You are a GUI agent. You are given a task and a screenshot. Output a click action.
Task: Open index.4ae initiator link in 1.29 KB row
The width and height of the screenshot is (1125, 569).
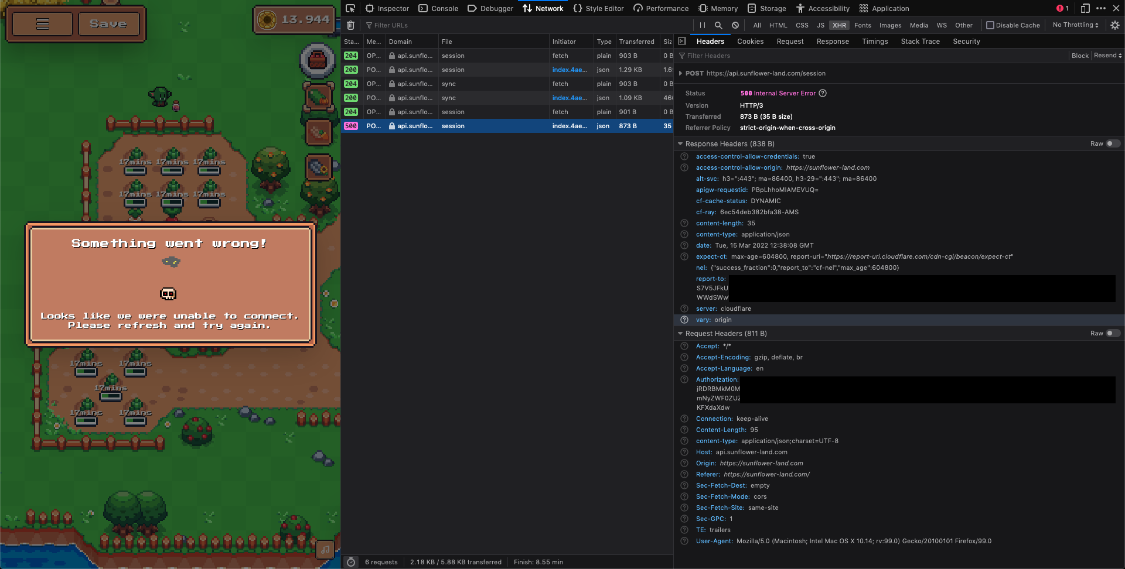pyautogui.click(x=569, y=70)
